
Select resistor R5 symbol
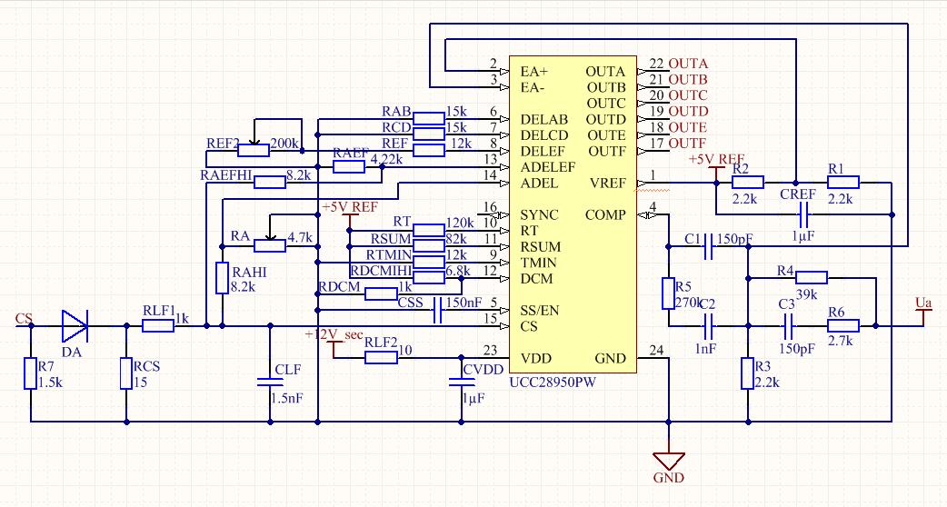click(x=668, y=293)
